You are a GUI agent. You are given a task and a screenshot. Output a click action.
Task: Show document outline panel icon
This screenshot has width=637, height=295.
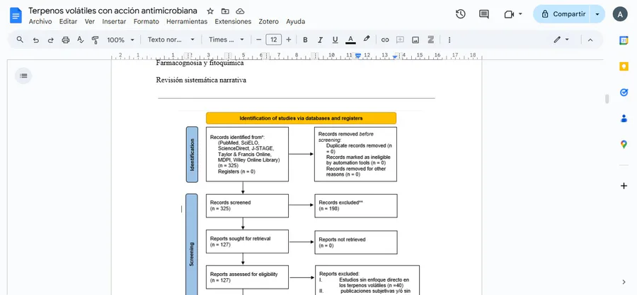point(23,76)
